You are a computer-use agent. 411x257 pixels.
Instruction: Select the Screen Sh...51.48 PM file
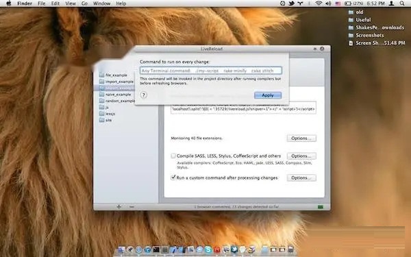[377, 43]
